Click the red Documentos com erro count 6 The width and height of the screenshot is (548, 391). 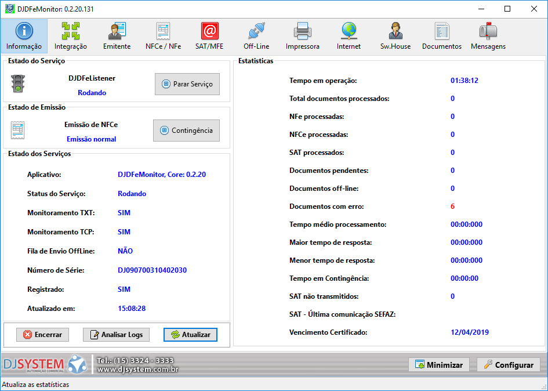click(x=452, y=207)
